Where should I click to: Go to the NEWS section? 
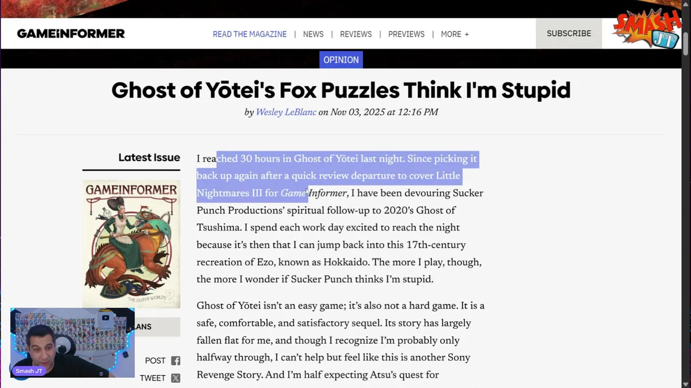click(313, 34)
